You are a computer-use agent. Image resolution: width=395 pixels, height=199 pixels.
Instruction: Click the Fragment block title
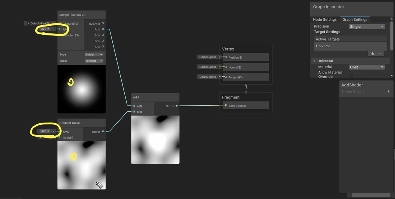(x=231, y=97)
